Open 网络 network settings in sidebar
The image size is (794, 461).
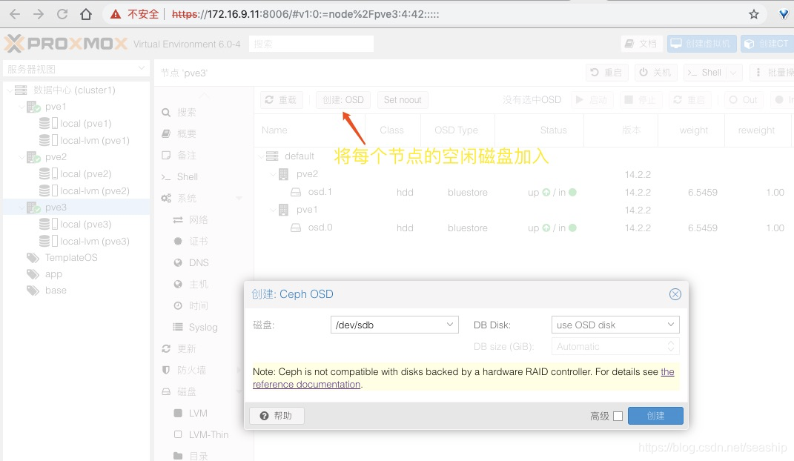pyautogui.click(x=199, y=219)
